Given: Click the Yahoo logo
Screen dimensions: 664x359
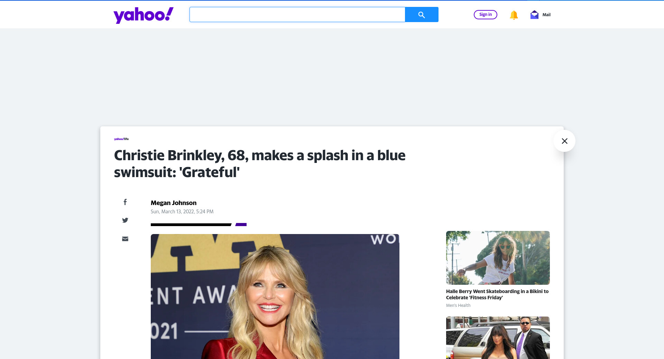Looking at the screenshot, I should point(144,15).
